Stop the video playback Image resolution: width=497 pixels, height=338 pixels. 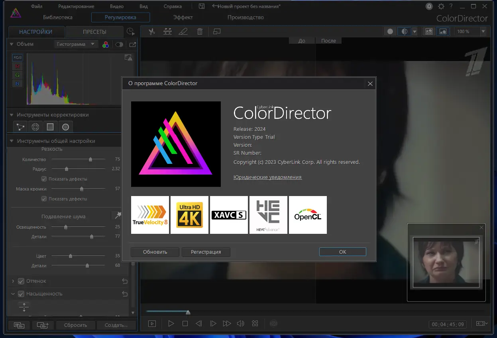185,324
